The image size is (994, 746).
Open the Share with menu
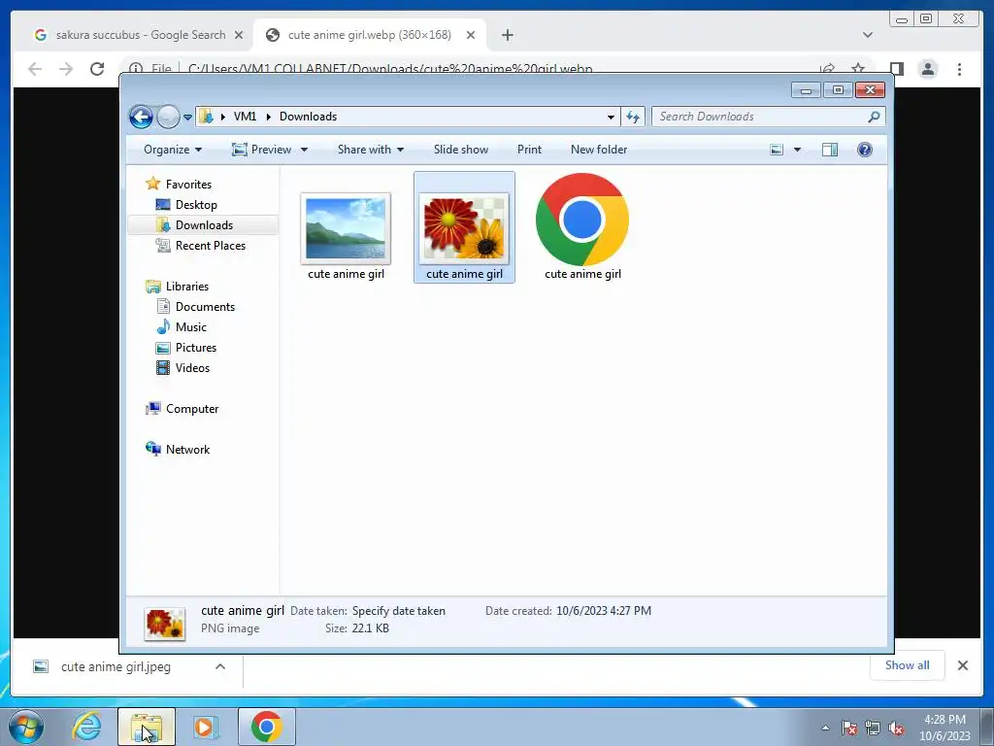(371, 150)
